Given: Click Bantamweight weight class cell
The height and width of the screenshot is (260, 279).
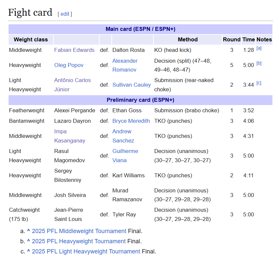Looking at the screenshot, I should 27,121.
